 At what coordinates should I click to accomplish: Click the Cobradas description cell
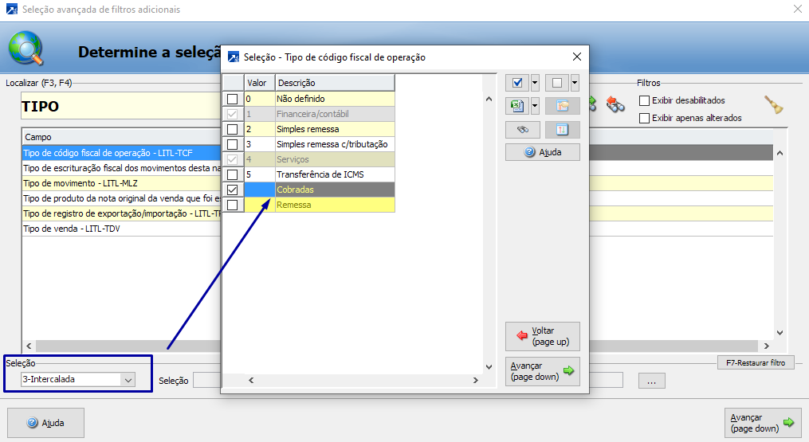pyautogui.click(x=335, y=190)
